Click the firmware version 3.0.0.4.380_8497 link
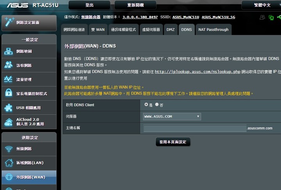The height and width of the screenshot is (190, 281). pyautogui.click(x=140, y=17)
